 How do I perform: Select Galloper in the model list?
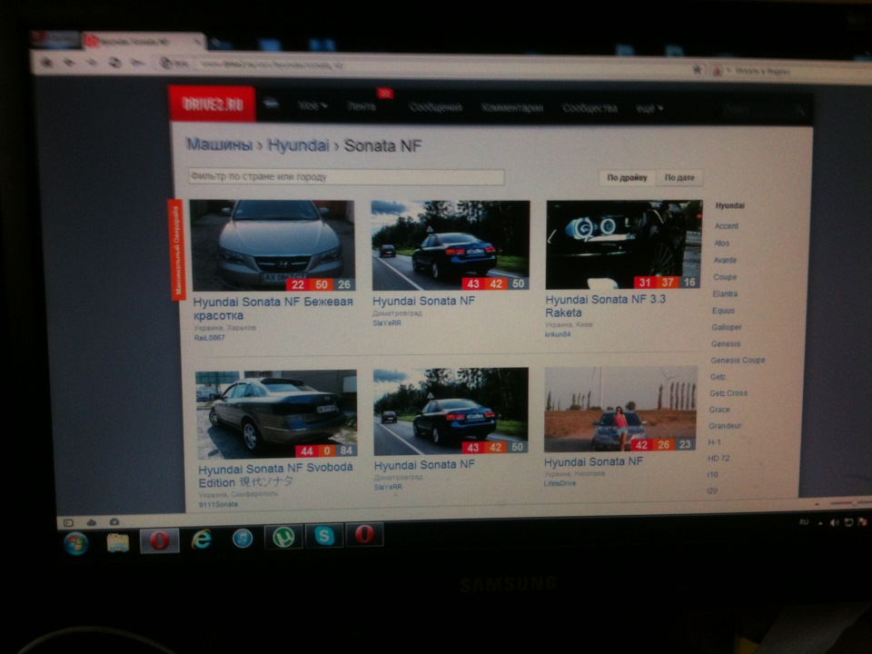click(727, 327)
